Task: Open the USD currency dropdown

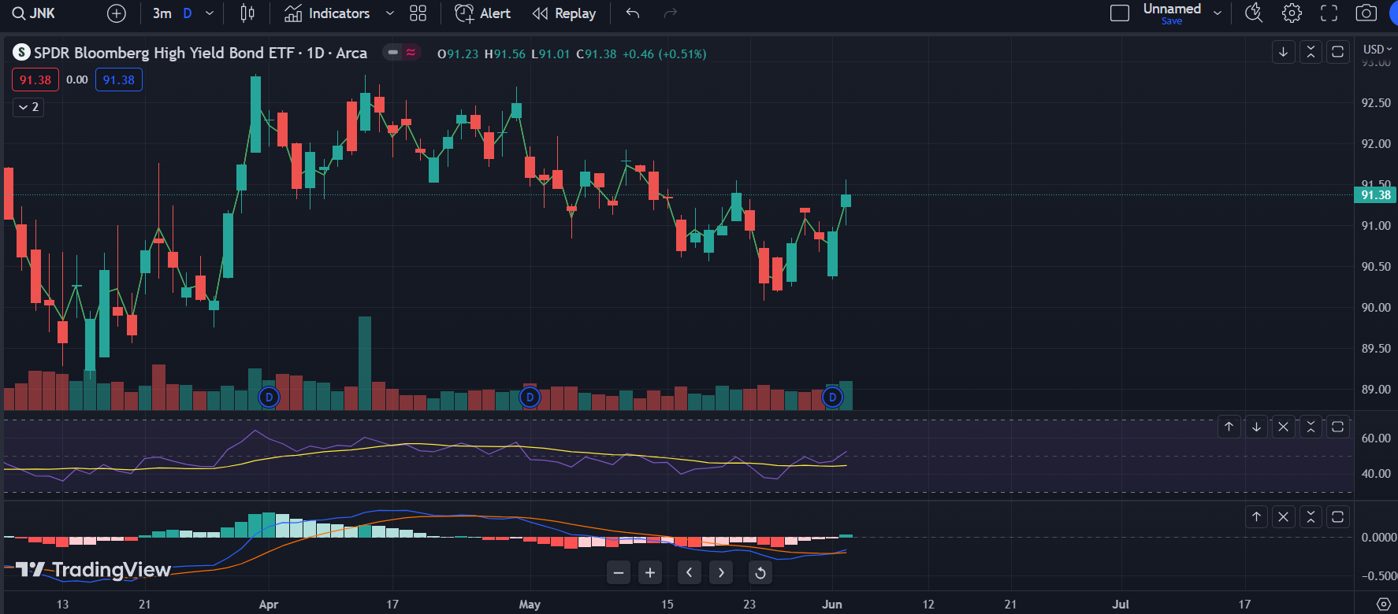Action: pos(1378,50)
